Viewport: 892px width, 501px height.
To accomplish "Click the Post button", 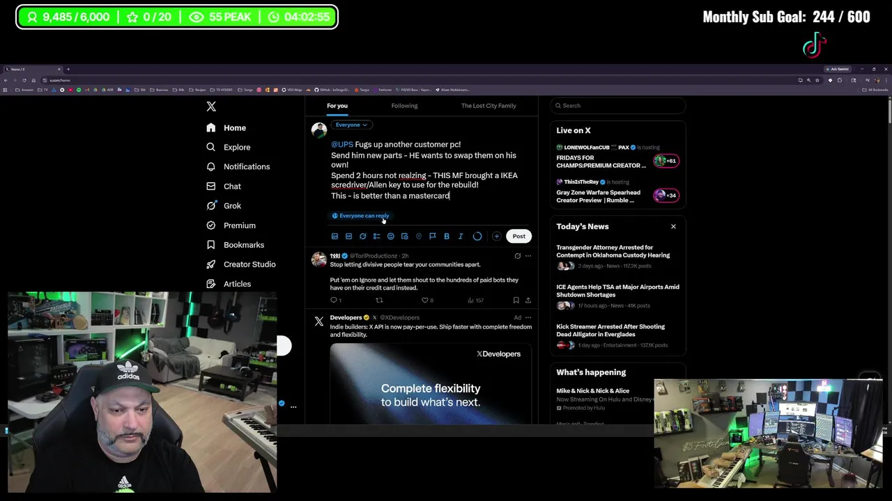I will pyautogui.click(x=519, y=237).
